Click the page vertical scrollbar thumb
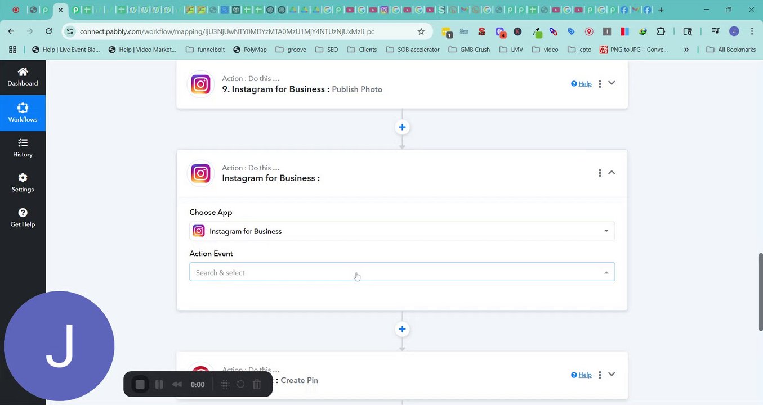This screenshot has height=405, width=763. pyautogui.click(x=760, y=292)
